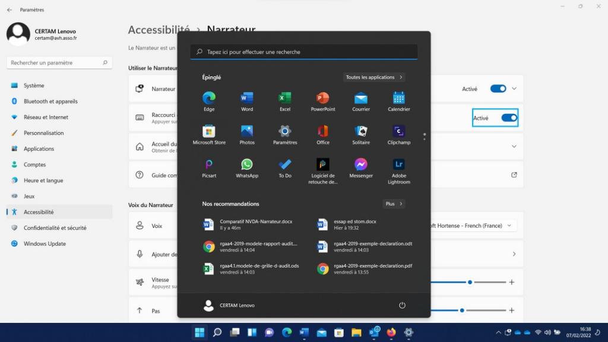
Task: Open the Narrator guide external link icon
Action: click(x=514, y=175)
